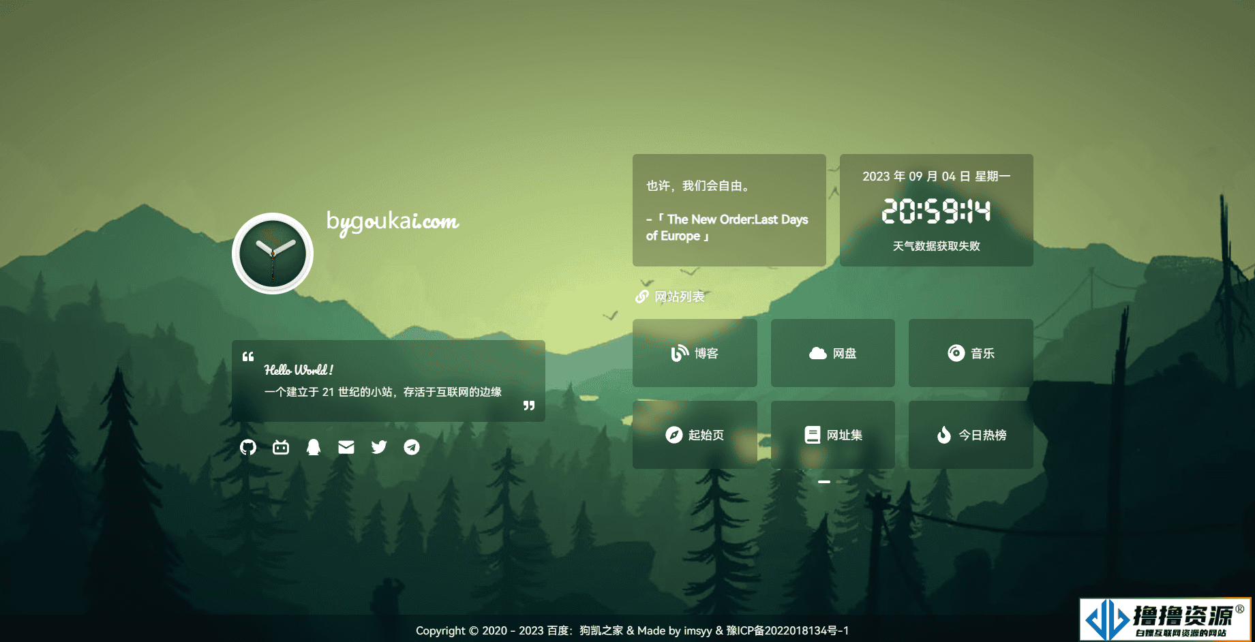Click the 网站列表 heading
Viewport: 1255px width, 642px height.
(680, 296)
